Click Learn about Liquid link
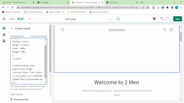Screen dimensions: 184x103 tap(38, 36)
